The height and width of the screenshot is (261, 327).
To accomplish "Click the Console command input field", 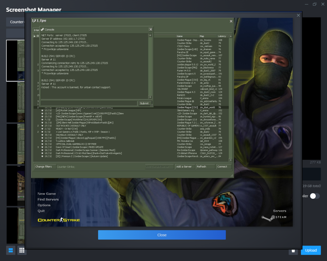I will (89, 103).
